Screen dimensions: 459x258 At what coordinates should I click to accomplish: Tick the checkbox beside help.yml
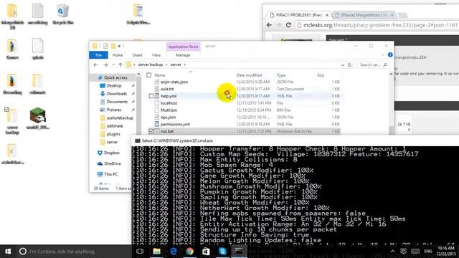point(151,96)
